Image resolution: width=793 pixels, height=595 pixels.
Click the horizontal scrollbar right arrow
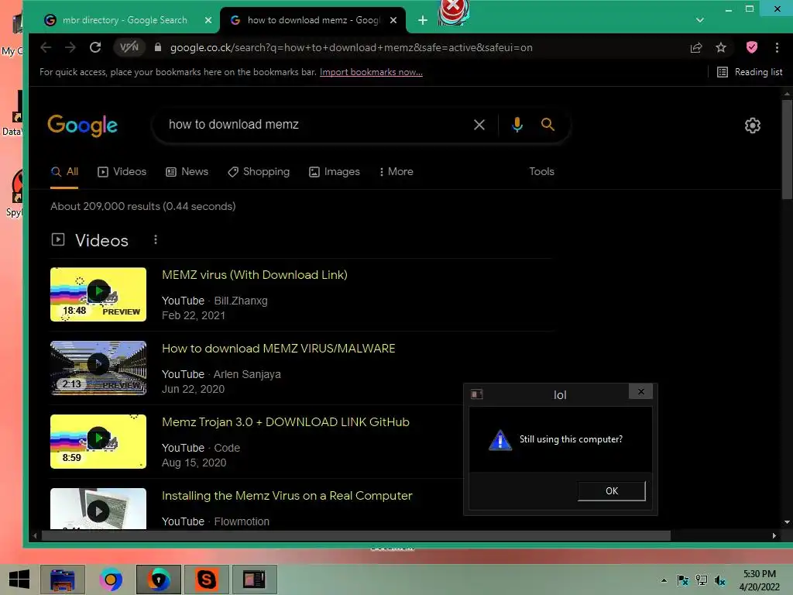[774, 536]
